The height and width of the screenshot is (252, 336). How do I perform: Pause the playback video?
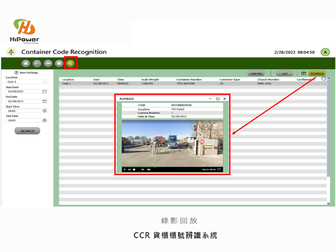click(x=129, y=169)
